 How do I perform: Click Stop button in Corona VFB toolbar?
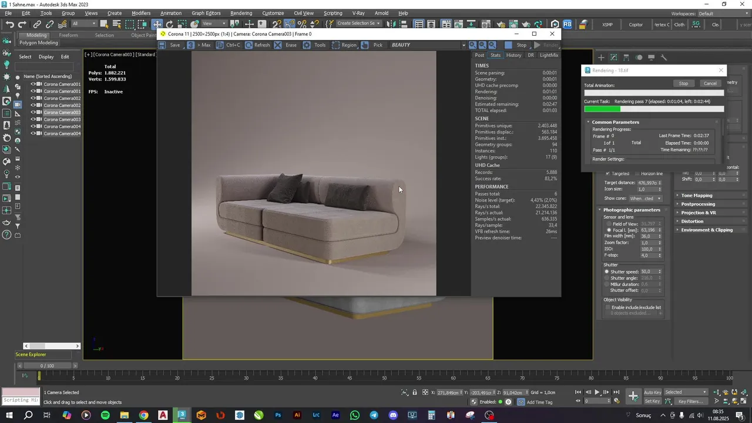point(516,45)
